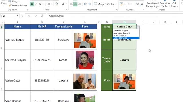
Task: Click the Medan cell
Action: [63, 60]
